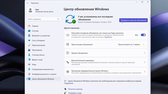Open Персонализация brush icon
The image size is (168, 94).
click(x=29, y=45)
